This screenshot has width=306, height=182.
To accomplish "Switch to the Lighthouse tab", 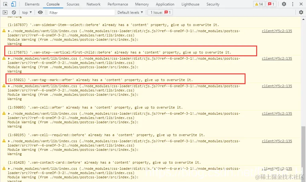I will (x=190, y=4).
